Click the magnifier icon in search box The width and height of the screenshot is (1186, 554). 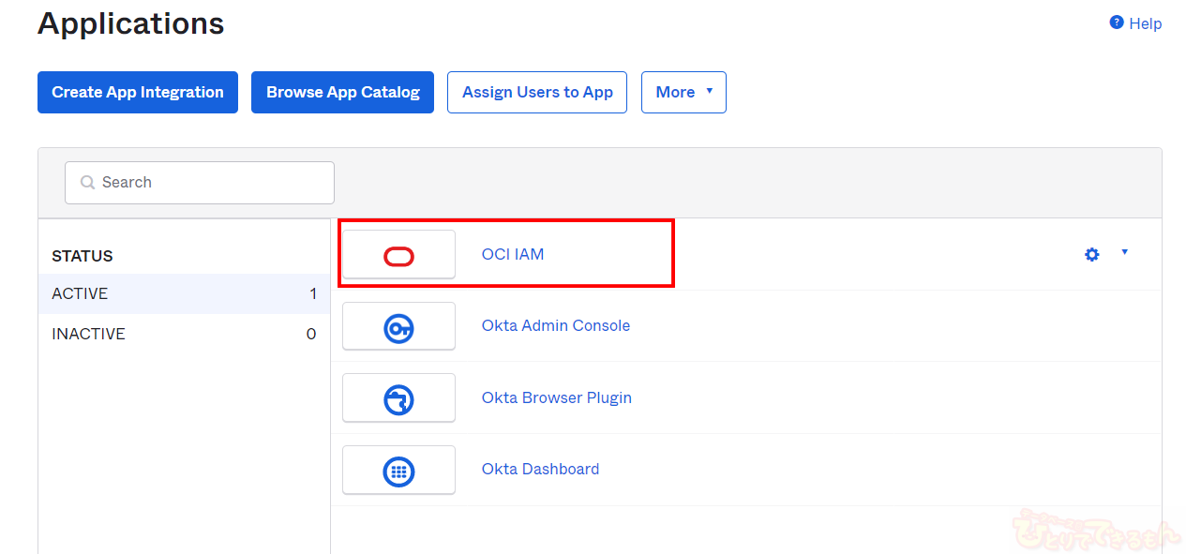87,183
